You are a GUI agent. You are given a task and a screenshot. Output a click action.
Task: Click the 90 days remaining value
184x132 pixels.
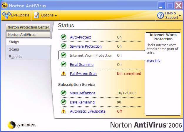click(119, 102)
